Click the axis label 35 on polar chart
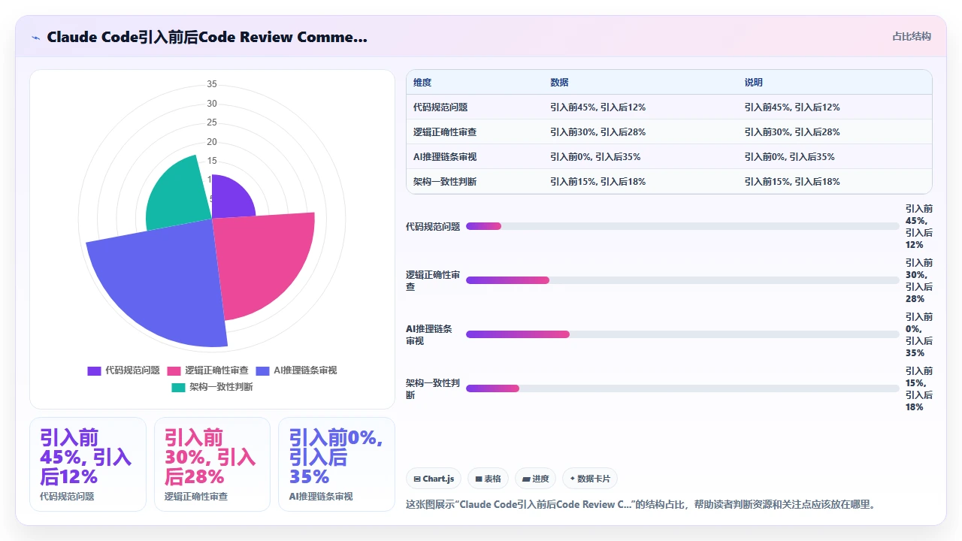This screenshot has width=962, height=541. coord(212,84)
